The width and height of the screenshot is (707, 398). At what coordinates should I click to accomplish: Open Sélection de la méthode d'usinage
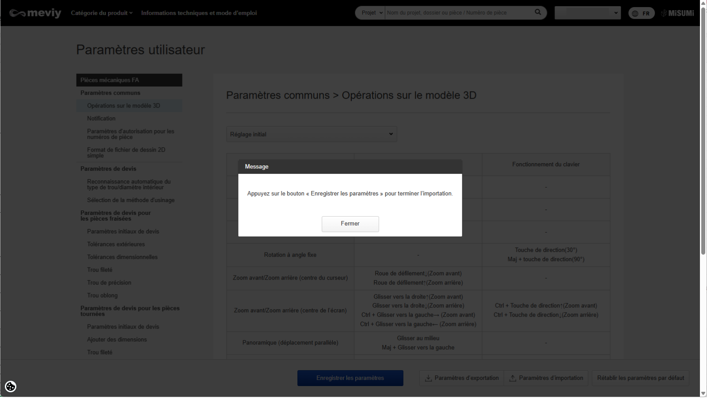[x=131, y=200]
